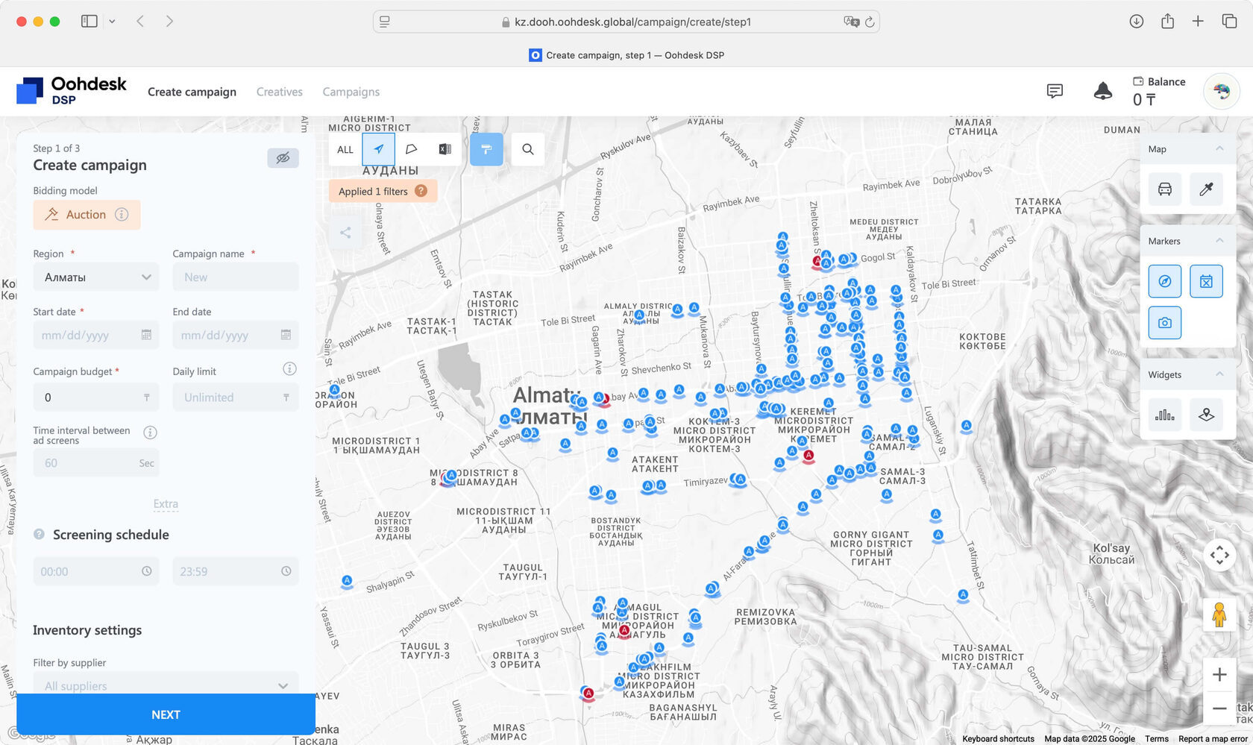Viewport: 1253px width, 745px height.
Task: Toggle the hide panel eye icon
Action: tap(283, 158)
